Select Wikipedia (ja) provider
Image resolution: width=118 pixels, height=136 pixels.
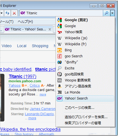[x=85, y=38]
